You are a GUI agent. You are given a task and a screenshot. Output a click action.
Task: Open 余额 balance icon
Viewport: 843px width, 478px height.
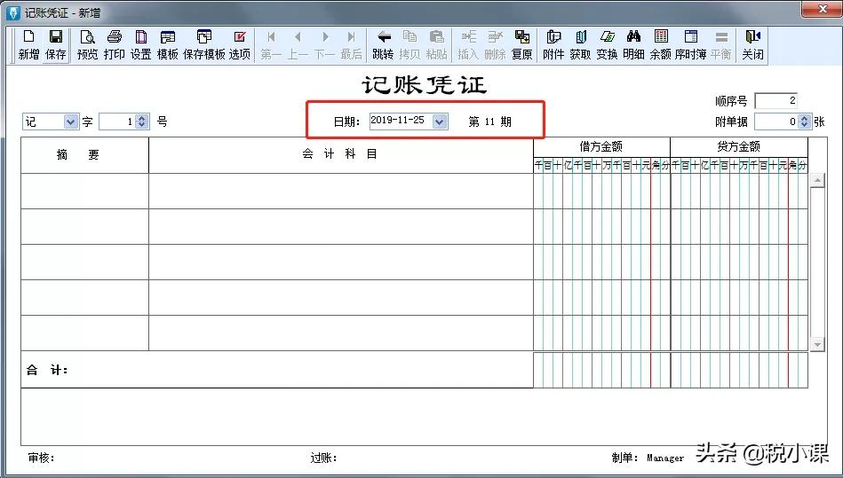[661, 45]
